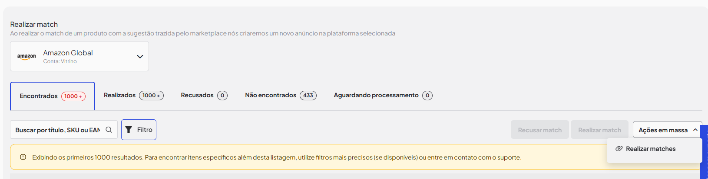Click the 433 count badge

[x=308, y=96]
